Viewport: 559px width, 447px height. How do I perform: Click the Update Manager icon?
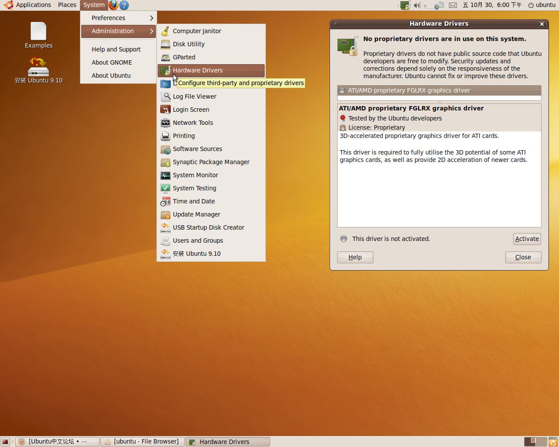tap(166, 214)
